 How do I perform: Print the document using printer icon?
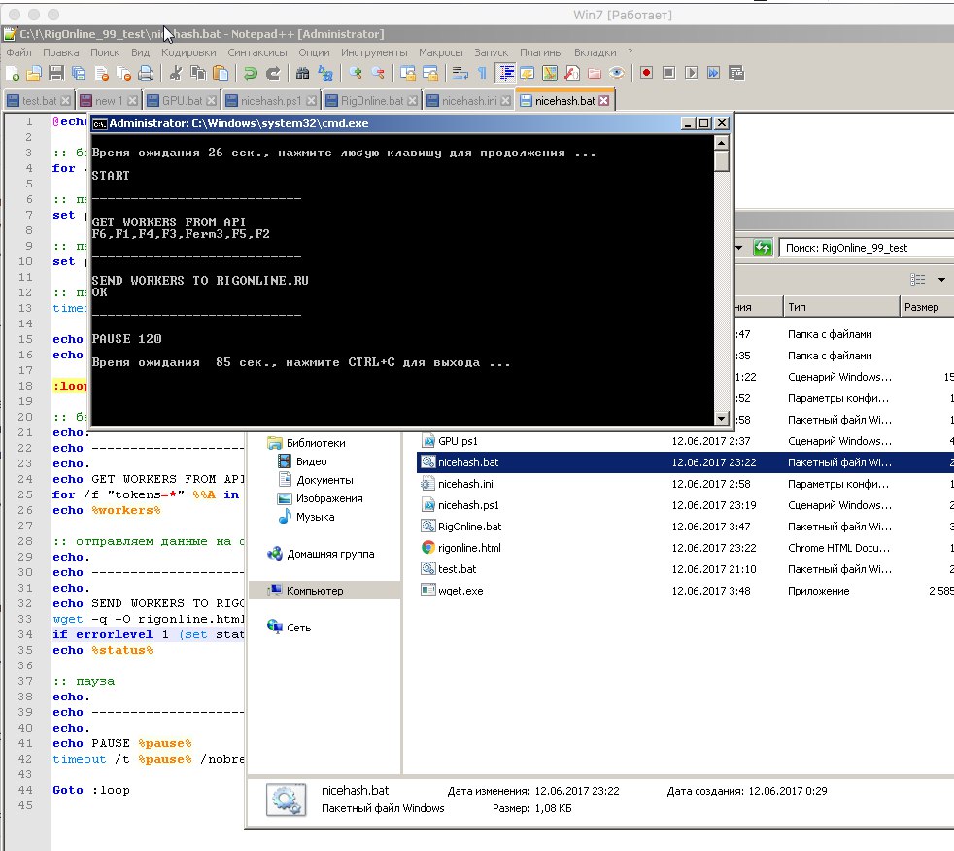pyautogui.click(x=146, y=73)
